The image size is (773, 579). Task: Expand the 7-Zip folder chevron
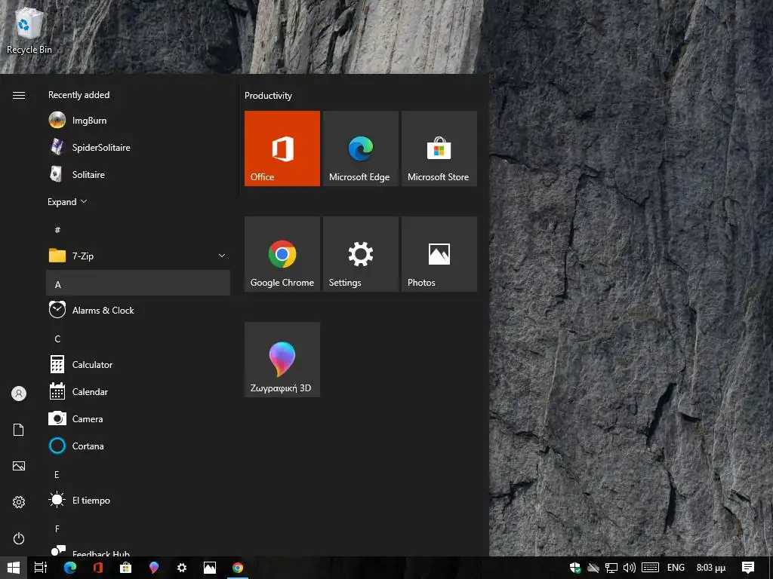pyautogui.click(x=222, y=256)
